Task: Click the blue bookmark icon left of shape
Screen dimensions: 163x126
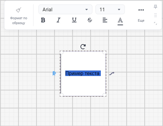Action: coord(54,74)
